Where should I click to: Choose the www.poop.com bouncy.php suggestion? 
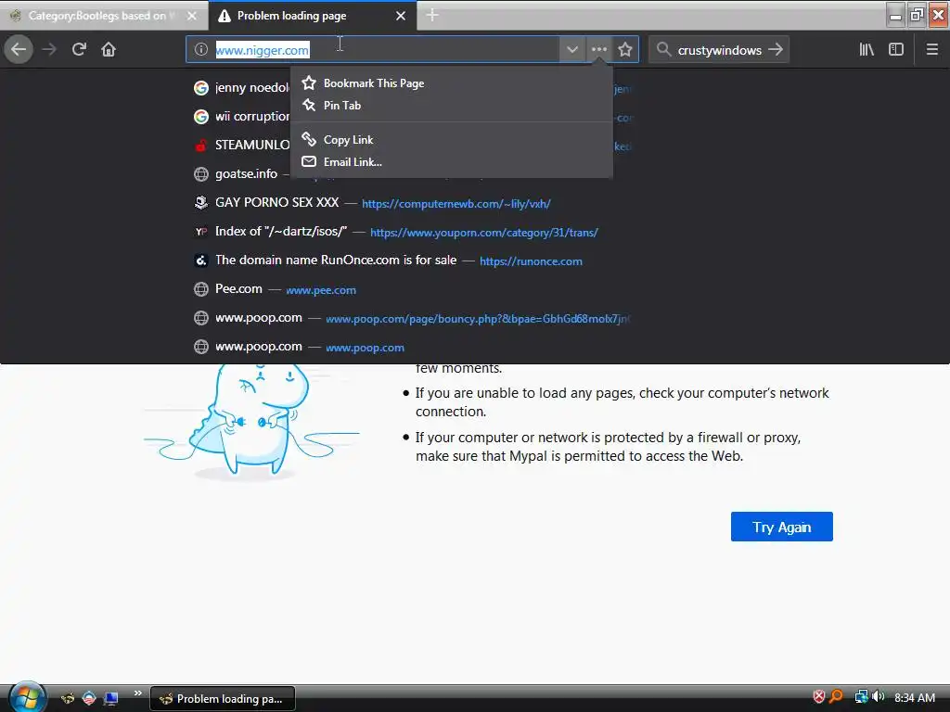tap(412, 318)
